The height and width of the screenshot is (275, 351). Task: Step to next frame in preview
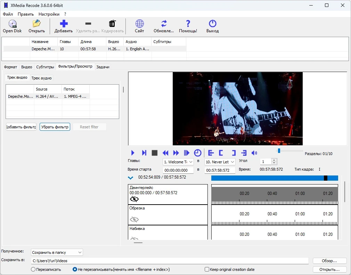click(x=144, y=153)
